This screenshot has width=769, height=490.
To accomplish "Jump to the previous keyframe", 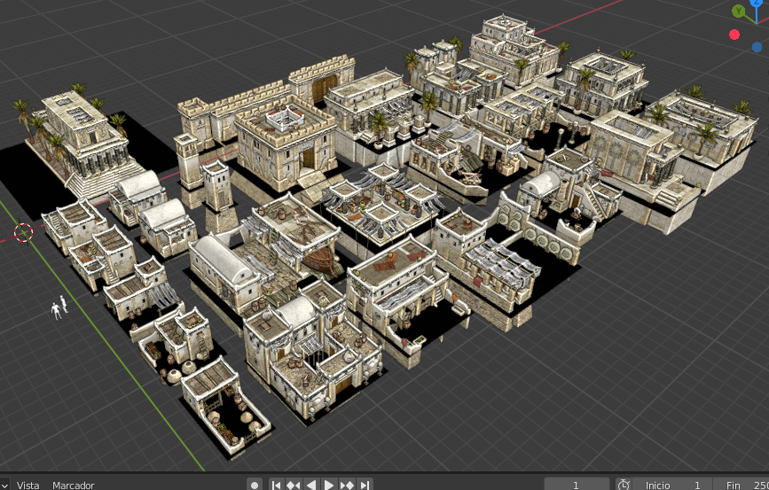I will [294, 485].
